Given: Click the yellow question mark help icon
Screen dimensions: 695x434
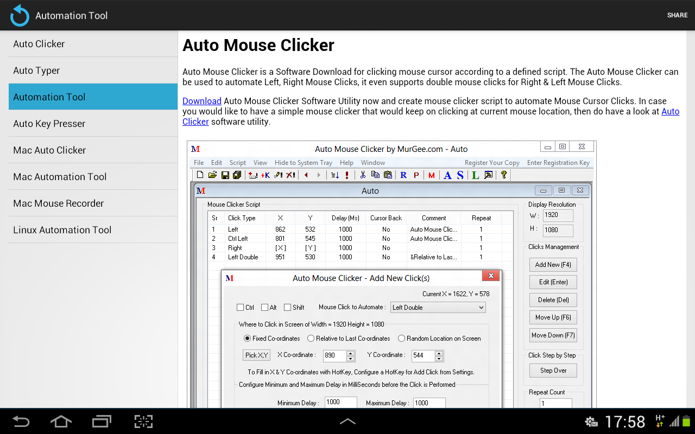Looking at the screenshot, I should [504, 175].
